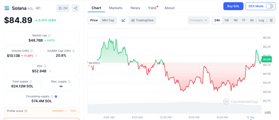Click the Market cap info icon
The height and width of the screenshot is (120, 279).
click(49, 36)
